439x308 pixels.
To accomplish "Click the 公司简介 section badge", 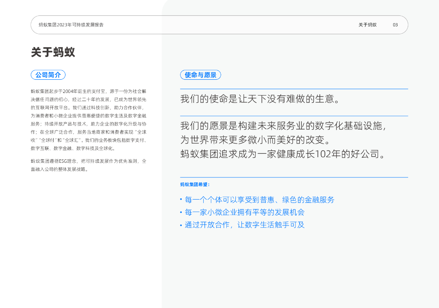I will [x=48, y=75].
